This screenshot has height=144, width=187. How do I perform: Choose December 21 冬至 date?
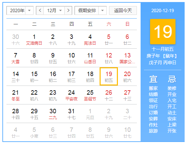16,95
